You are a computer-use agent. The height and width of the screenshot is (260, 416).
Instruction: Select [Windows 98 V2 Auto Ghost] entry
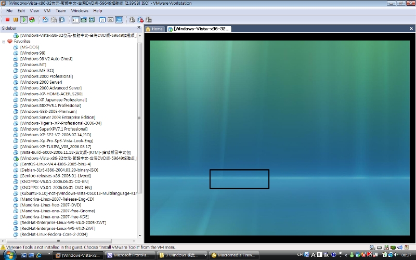(x=46, y=59)
